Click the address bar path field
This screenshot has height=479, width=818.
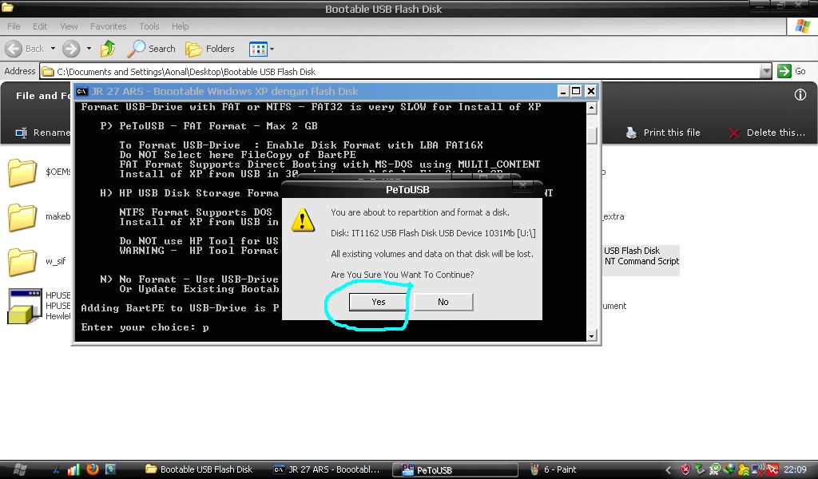click(399, 71)
